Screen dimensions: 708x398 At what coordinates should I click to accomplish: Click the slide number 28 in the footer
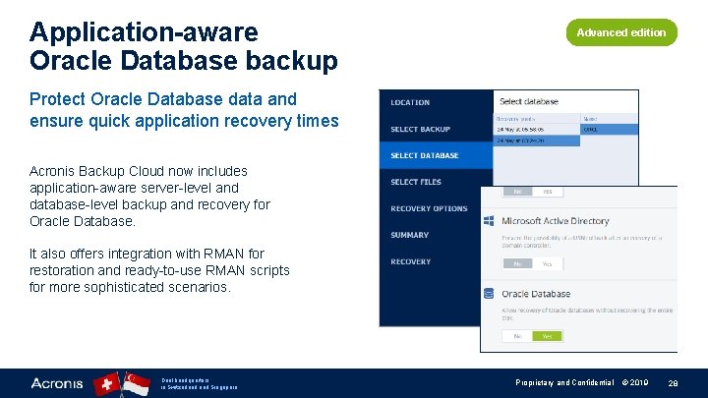tap(673, 383)
